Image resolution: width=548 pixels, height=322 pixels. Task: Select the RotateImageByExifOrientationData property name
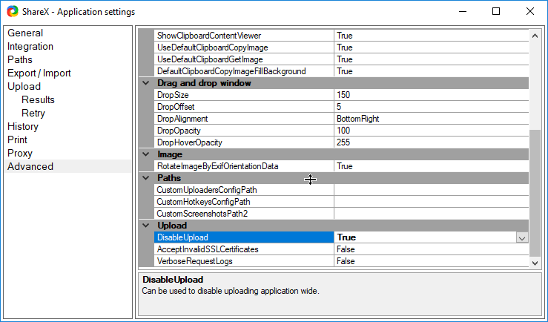tap(244, 166)
